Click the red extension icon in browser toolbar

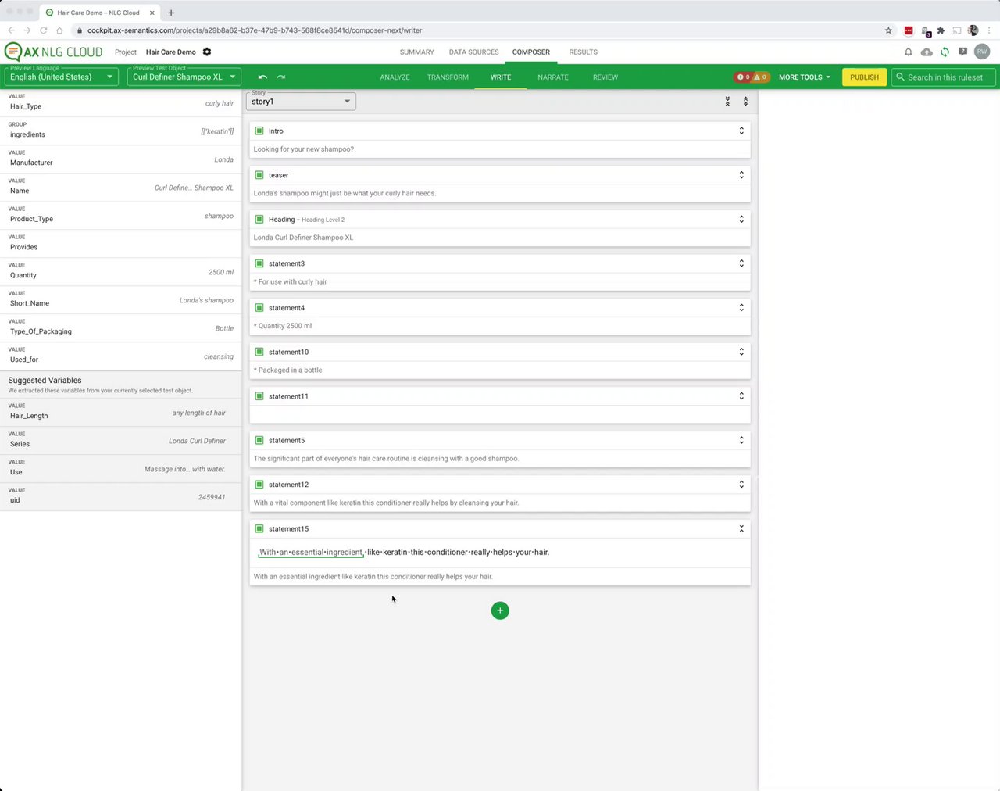pos(909,30)
